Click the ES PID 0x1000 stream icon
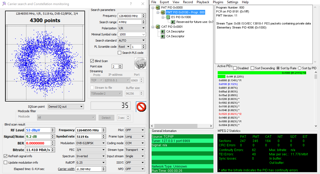 (168, 17)
